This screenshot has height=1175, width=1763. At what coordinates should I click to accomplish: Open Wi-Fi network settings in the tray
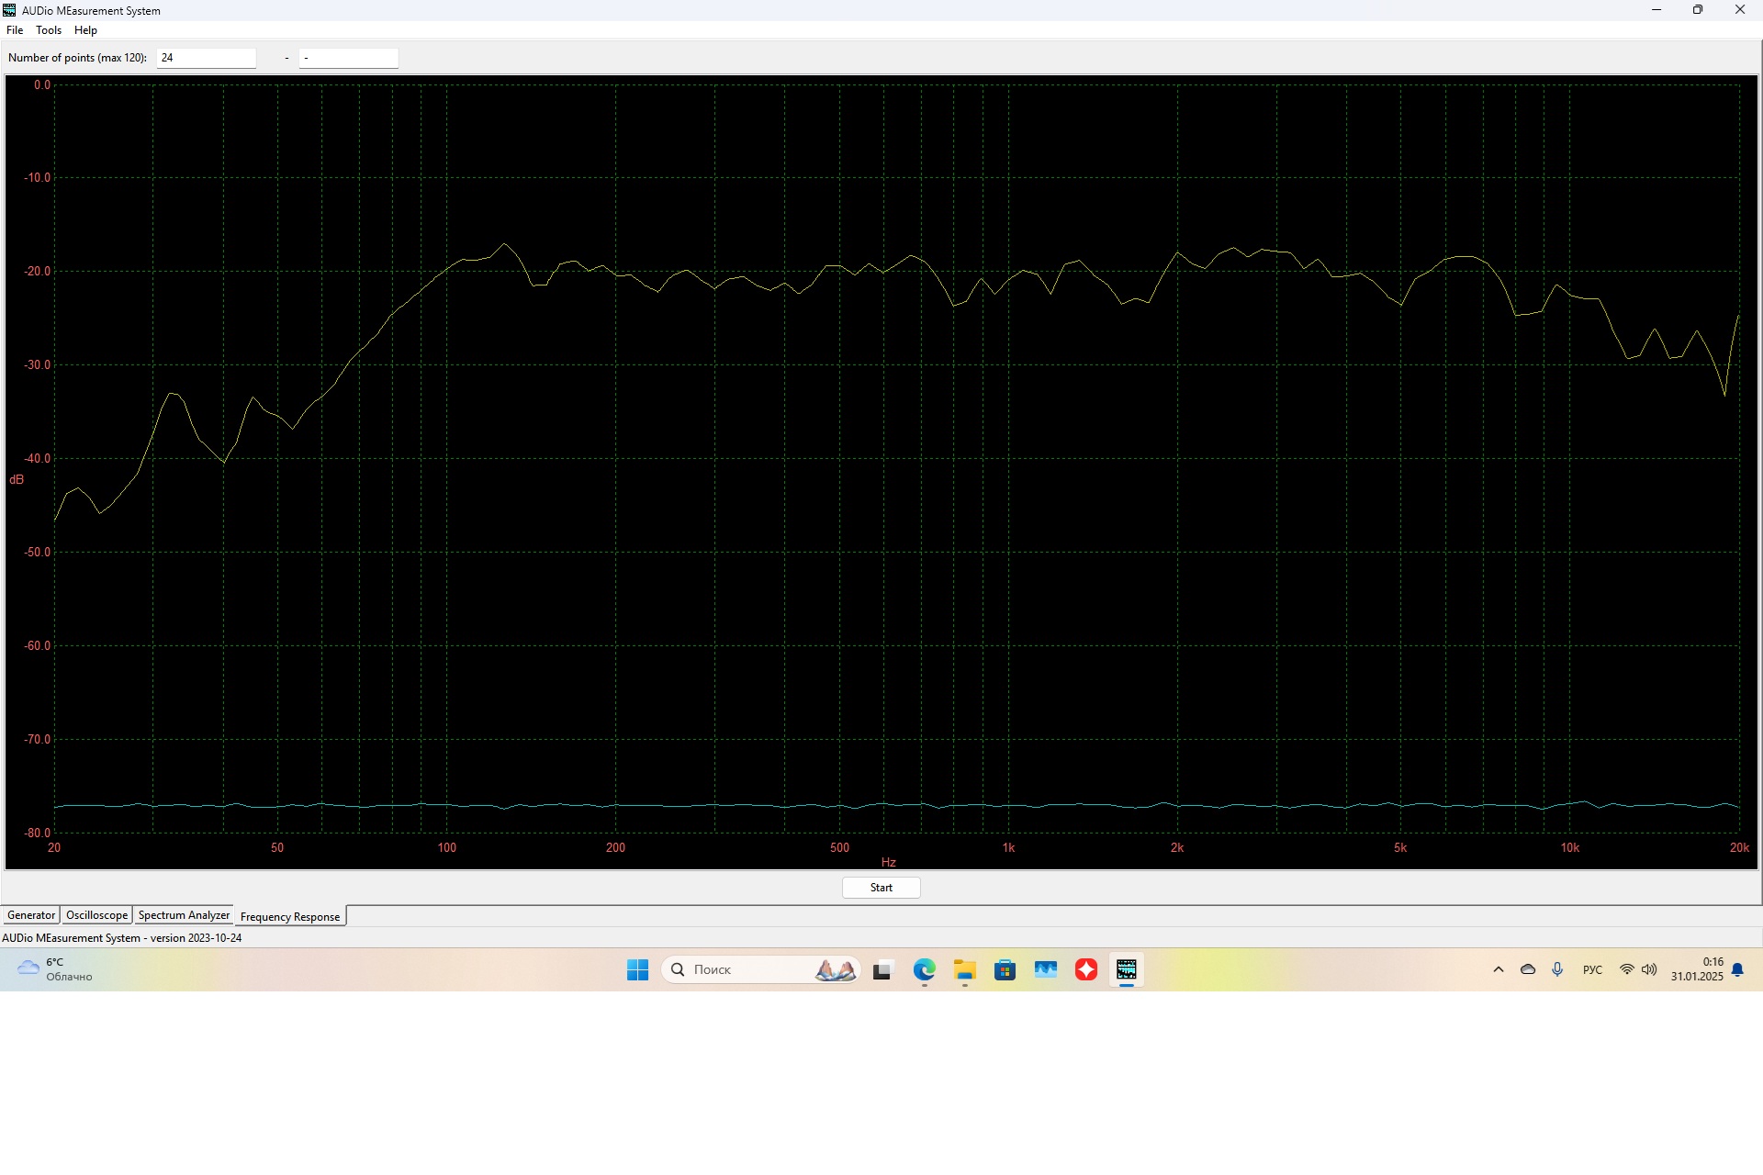click(x=1627, y=969)
